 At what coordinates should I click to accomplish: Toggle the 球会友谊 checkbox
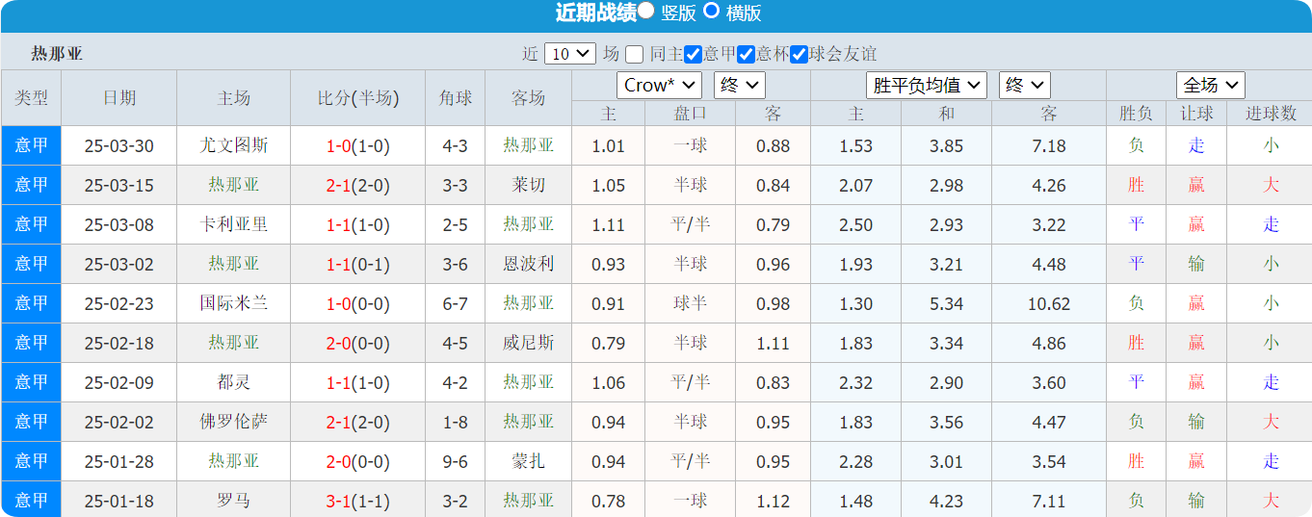pyautogui.click(x=799, y=55)
